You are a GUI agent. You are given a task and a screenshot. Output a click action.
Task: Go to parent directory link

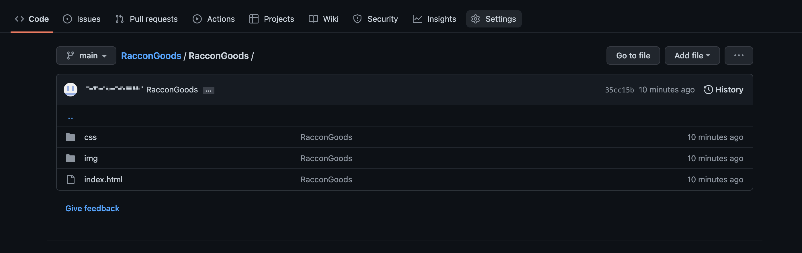(x=70, y=118)
